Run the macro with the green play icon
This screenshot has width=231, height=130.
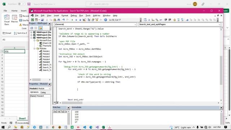point(72,20)
